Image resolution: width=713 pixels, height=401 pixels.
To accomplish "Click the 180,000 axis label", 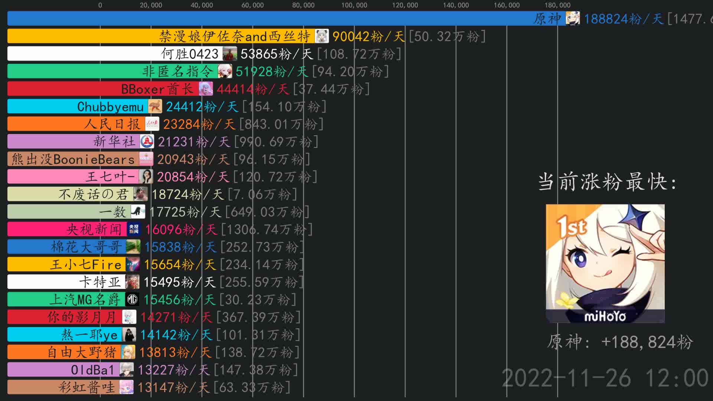I will pos(557,5).
